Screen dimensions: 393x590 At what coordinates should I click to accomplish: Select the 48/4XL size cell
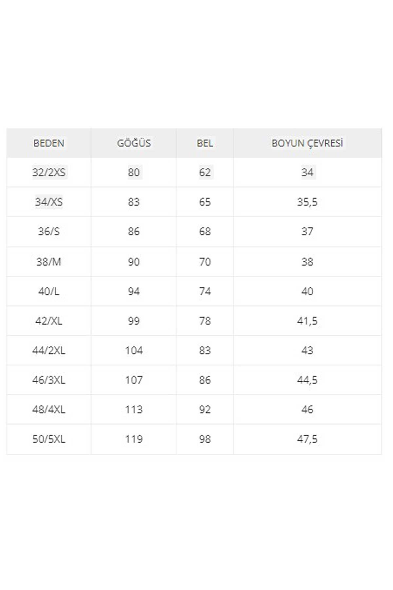(49, 409)
